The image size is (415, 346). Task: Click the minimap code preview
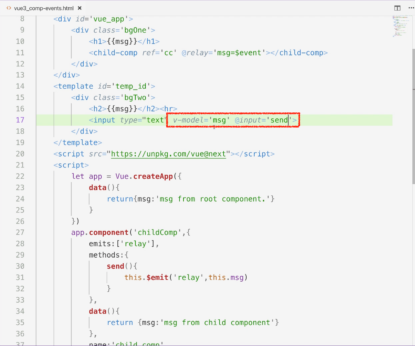[401, 26]
